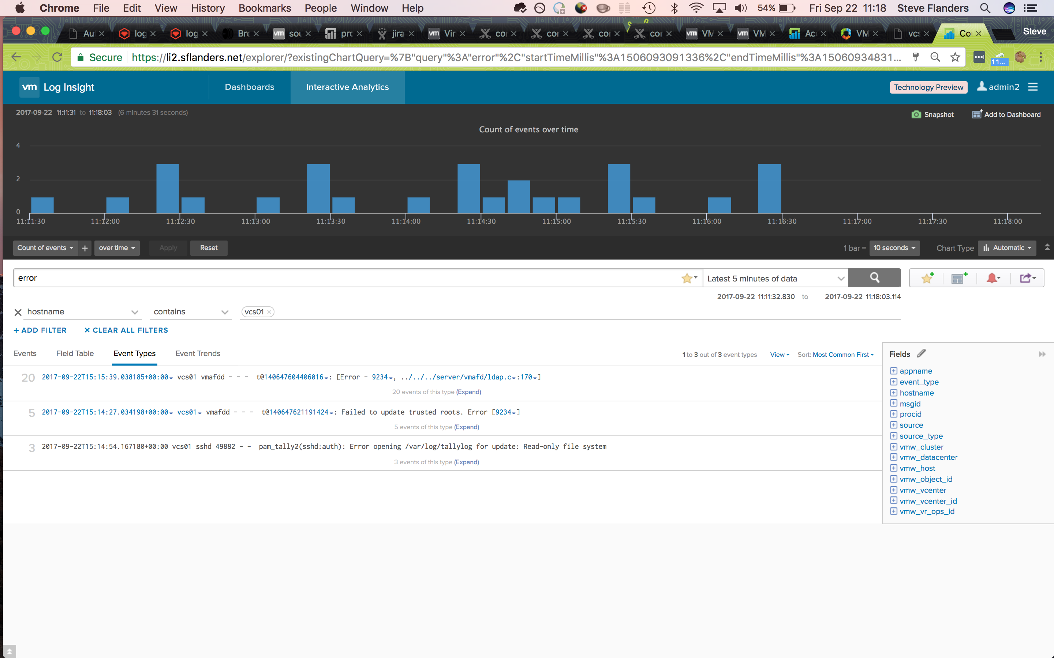Click the pencil icon next to Fields
1054x658 pixels.
pos(921,353)
